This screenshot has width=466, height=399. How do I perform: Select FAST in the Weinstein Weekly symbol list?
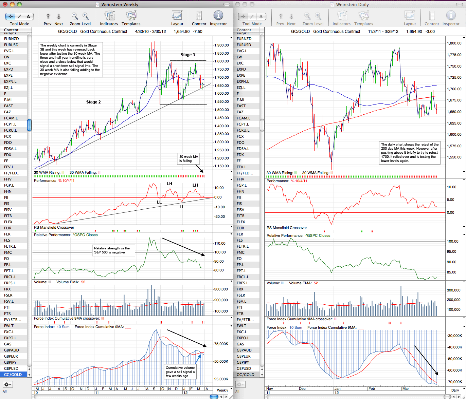coord(13,106)
